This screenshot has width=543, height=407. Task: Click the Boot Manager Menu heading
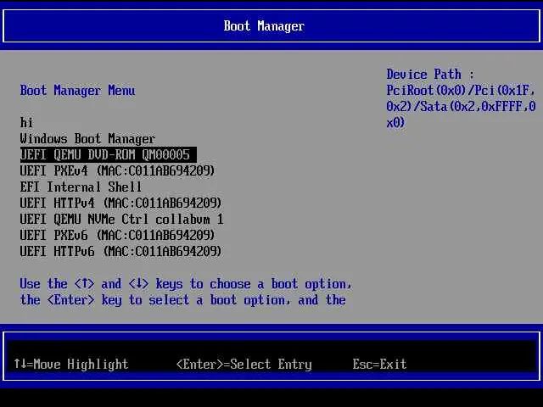pyautogui.click(x=77, y=91)
